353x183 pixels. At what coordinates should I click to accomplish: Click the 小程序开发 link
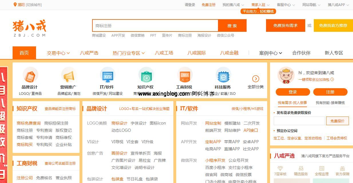point(215,160)
